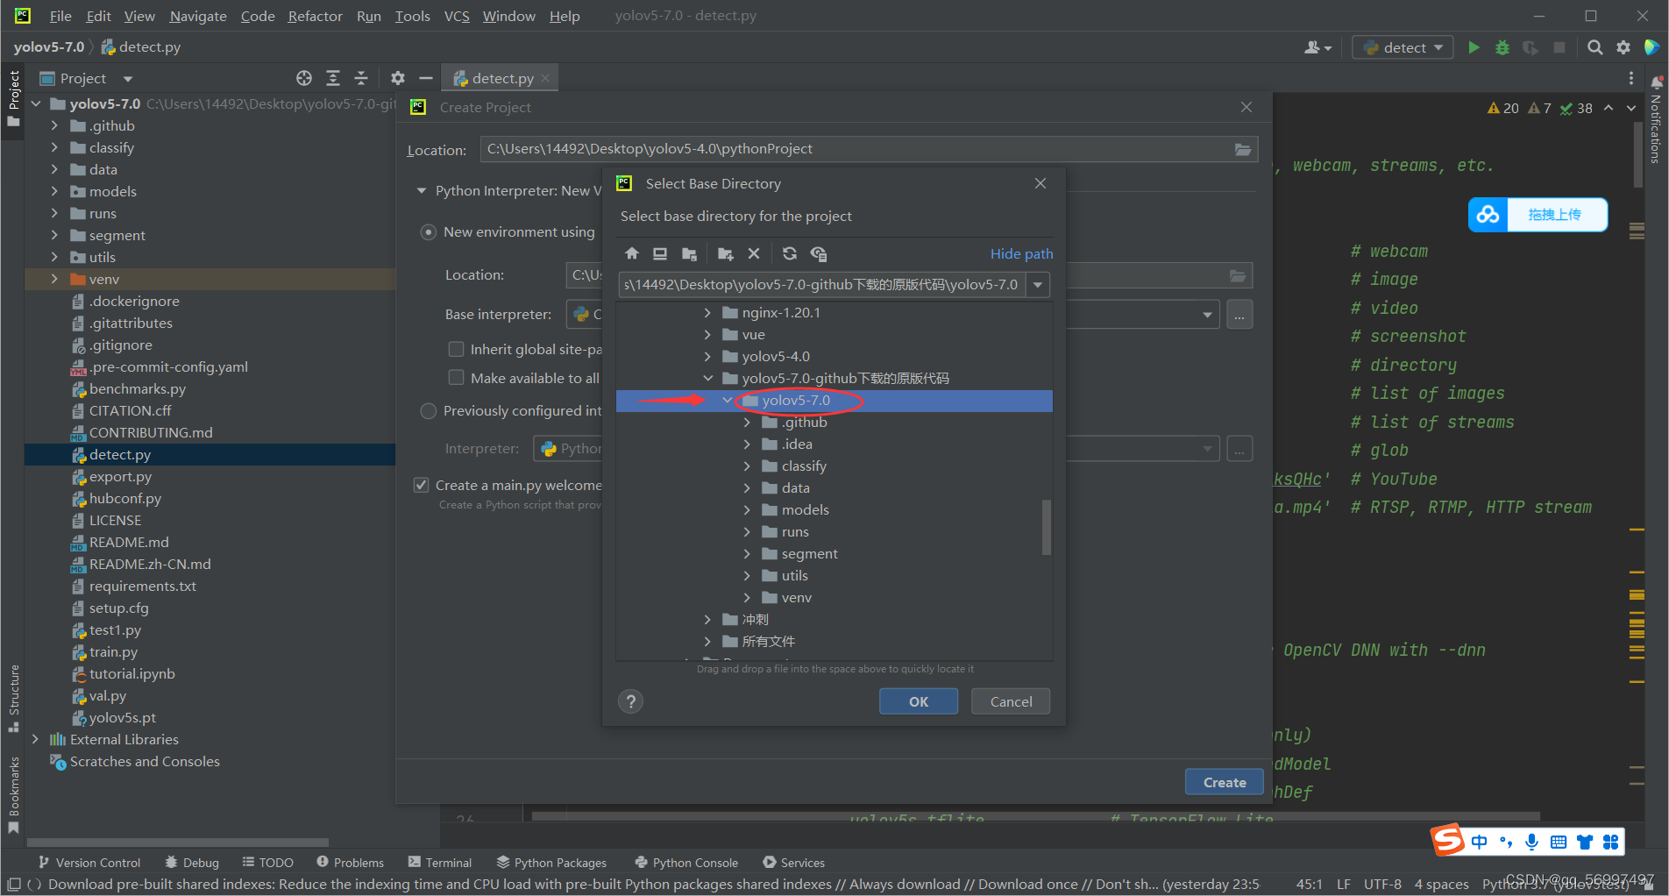The width and height of the screenshot is (1669, 896).
Task: Click the Home directory icon in dialog
Action: click(x=632, y=253)
